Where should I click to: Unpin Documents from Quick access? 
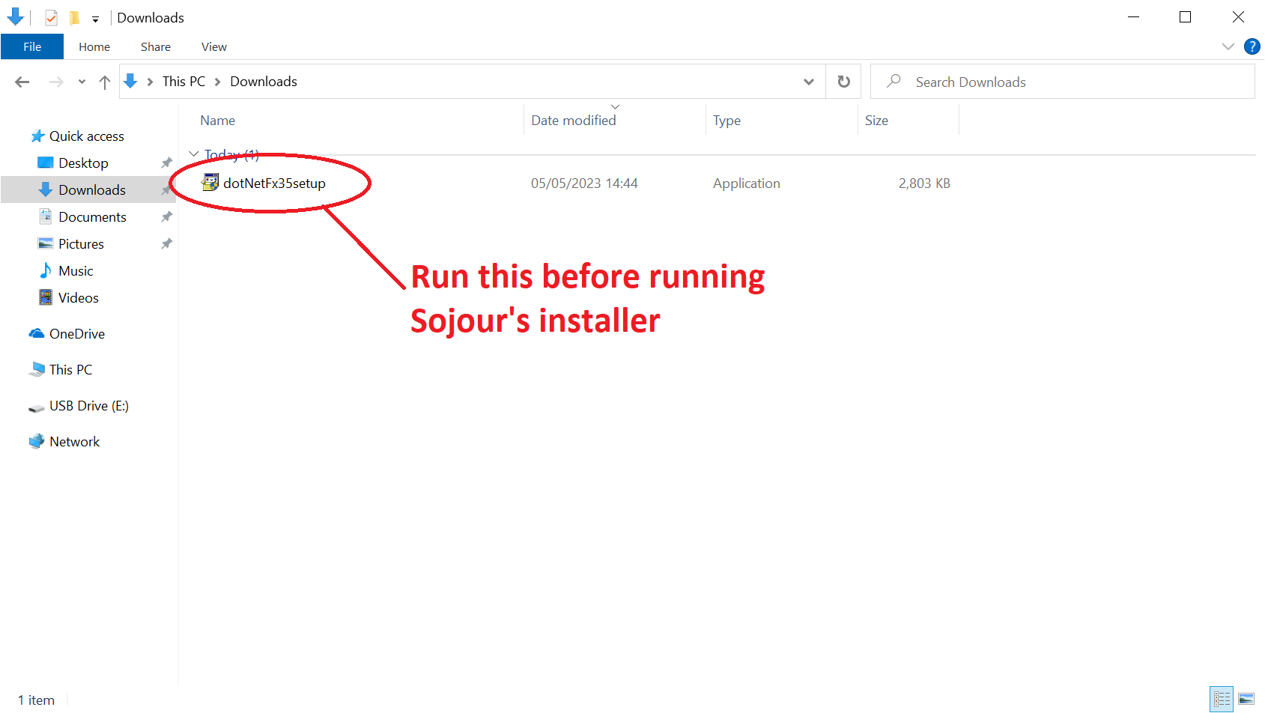pos(166,216)
